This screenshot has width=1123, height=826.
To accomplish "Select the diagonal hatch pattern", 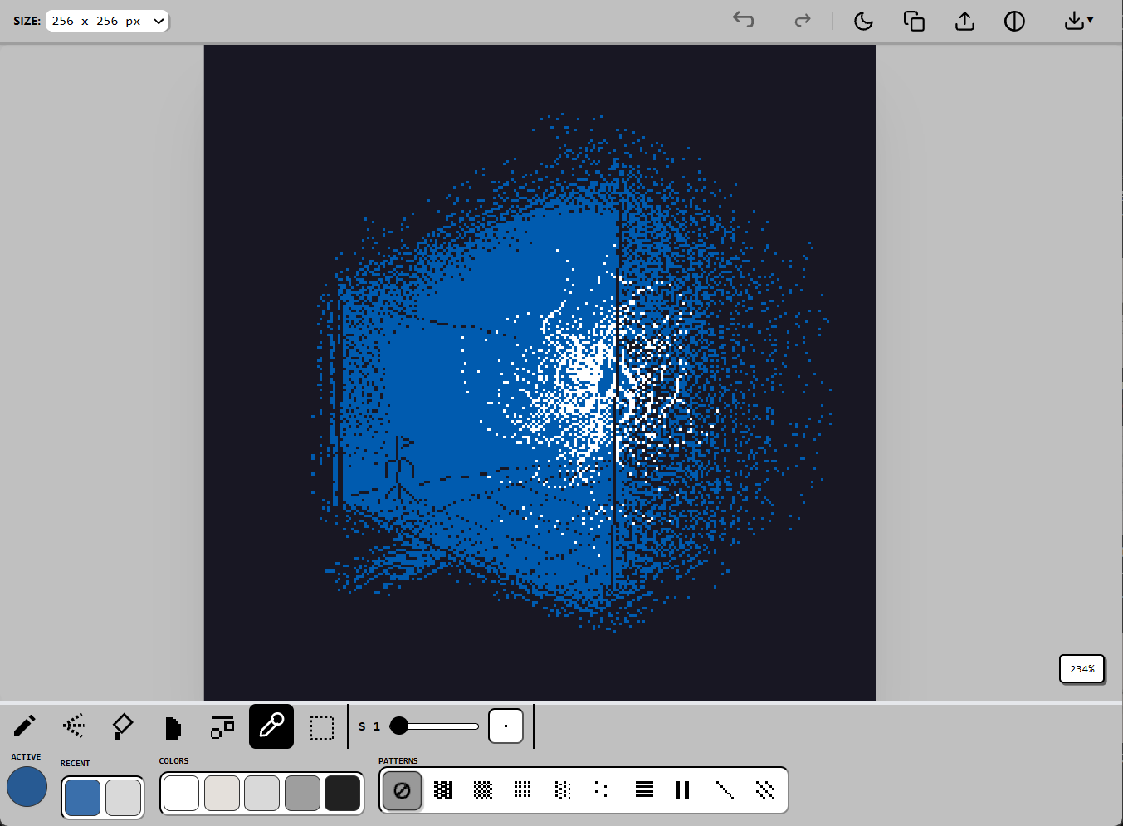I will coord(765,790).
